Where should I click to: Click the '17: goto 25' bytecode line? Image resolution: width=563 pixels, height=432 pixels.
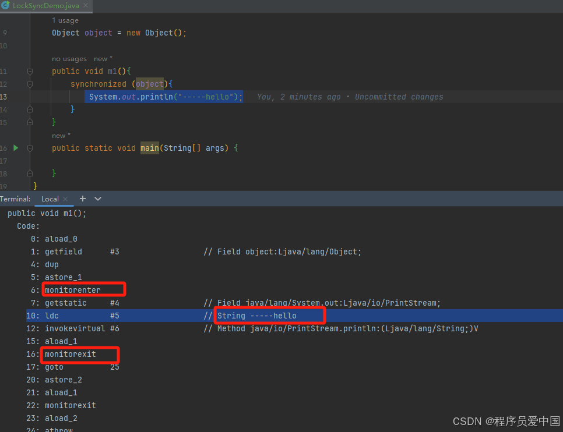[73, 367]
